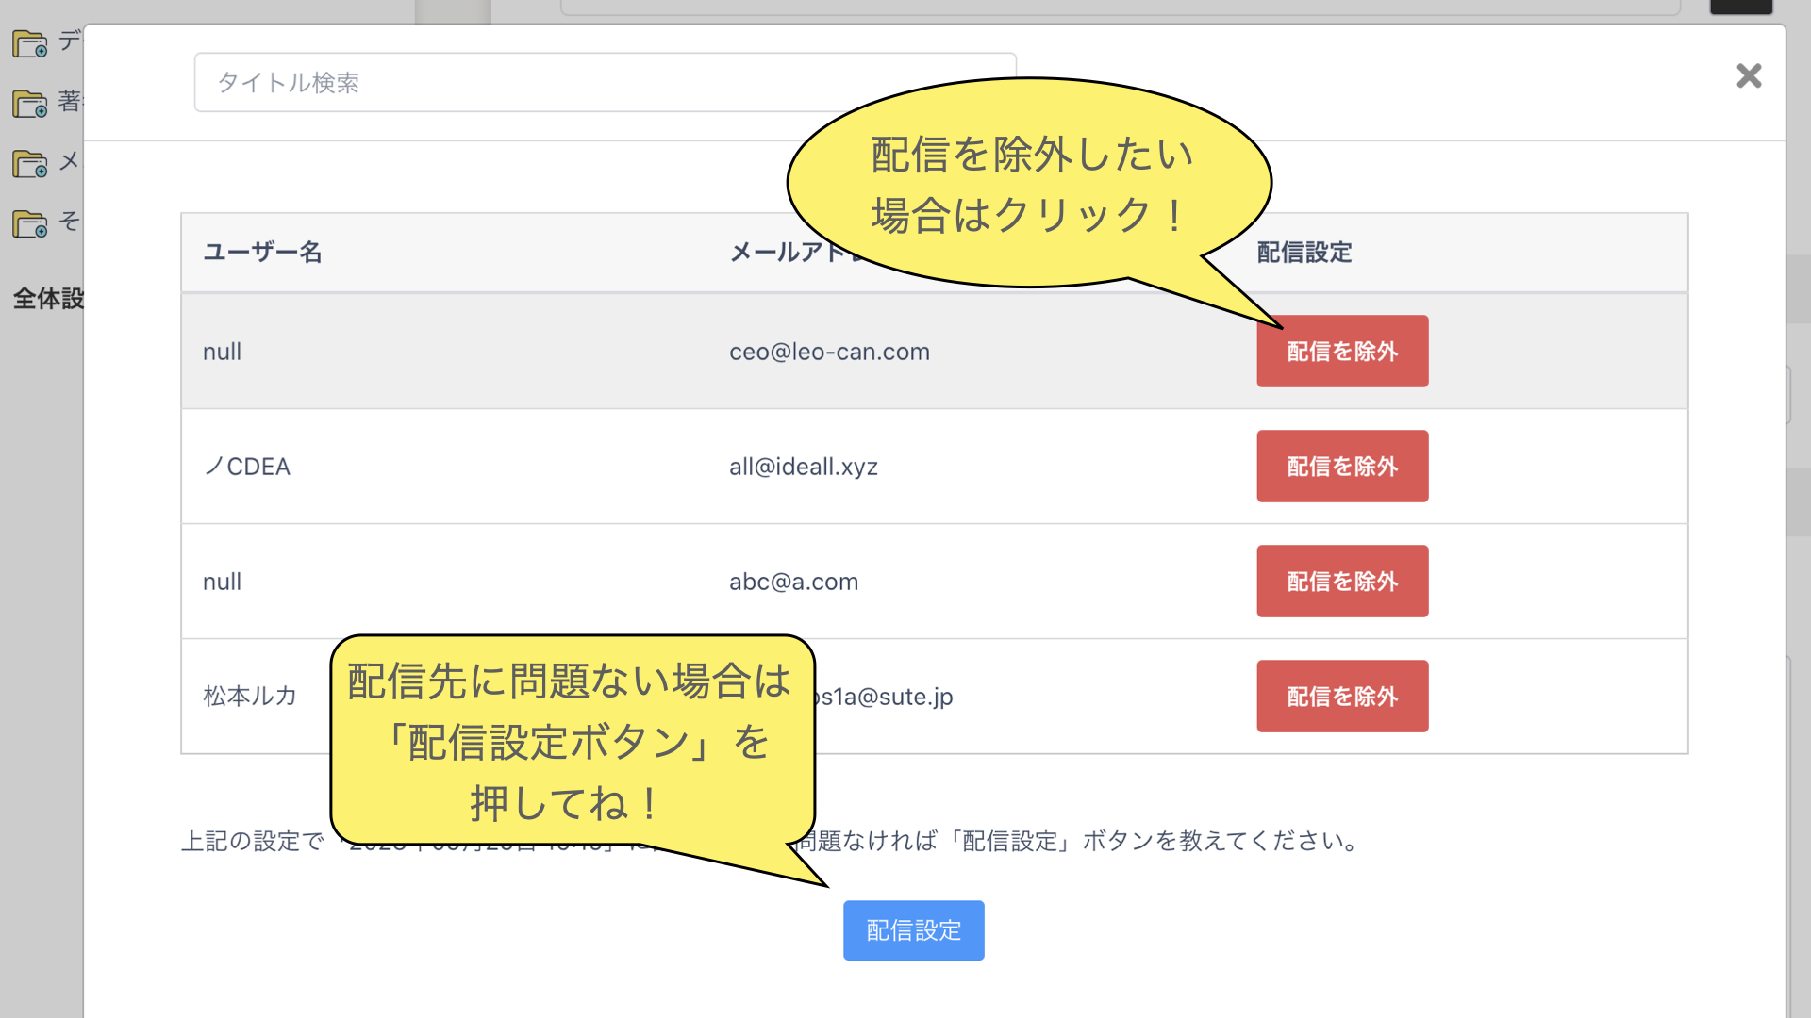
Task: Click folder icon beside 著 sidebar item
Action: (29, 104)
